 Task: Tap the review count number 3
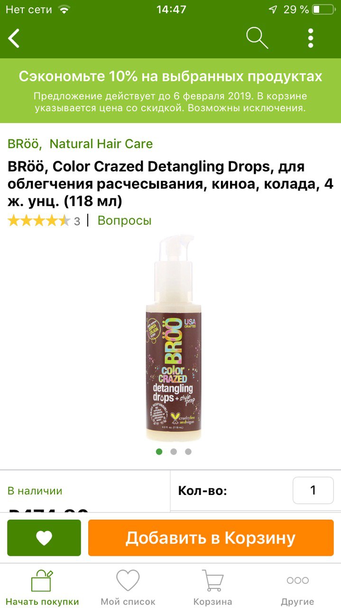[77, 221]
